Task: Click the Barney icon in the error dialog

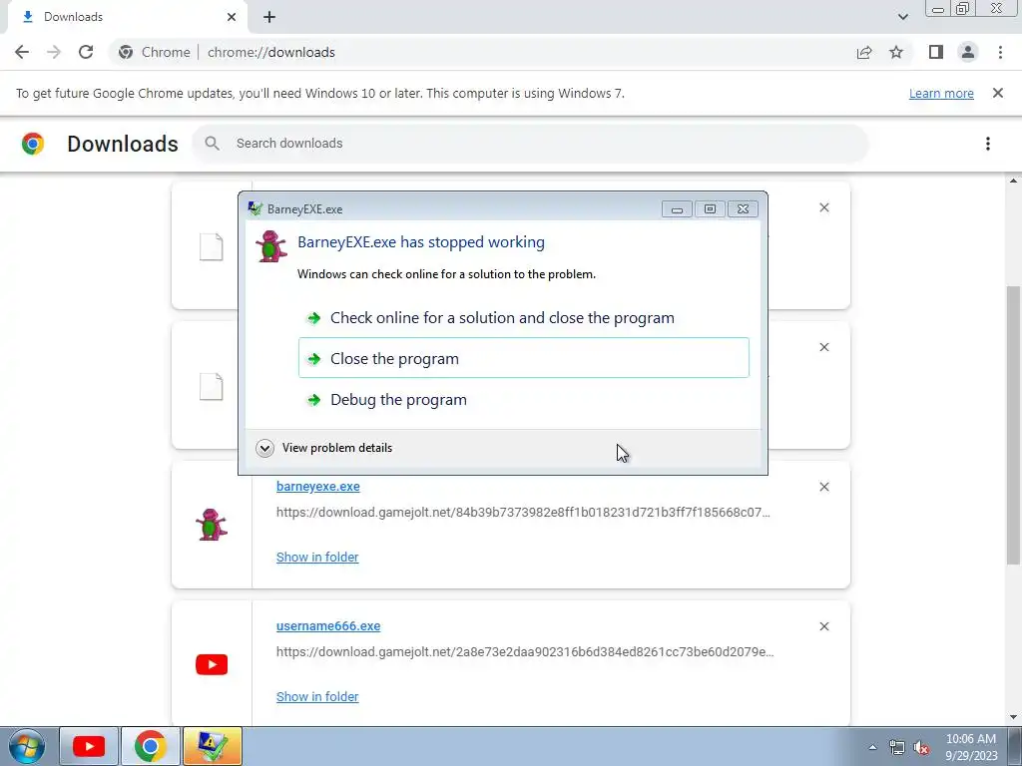Action: (x=271, y=245)
